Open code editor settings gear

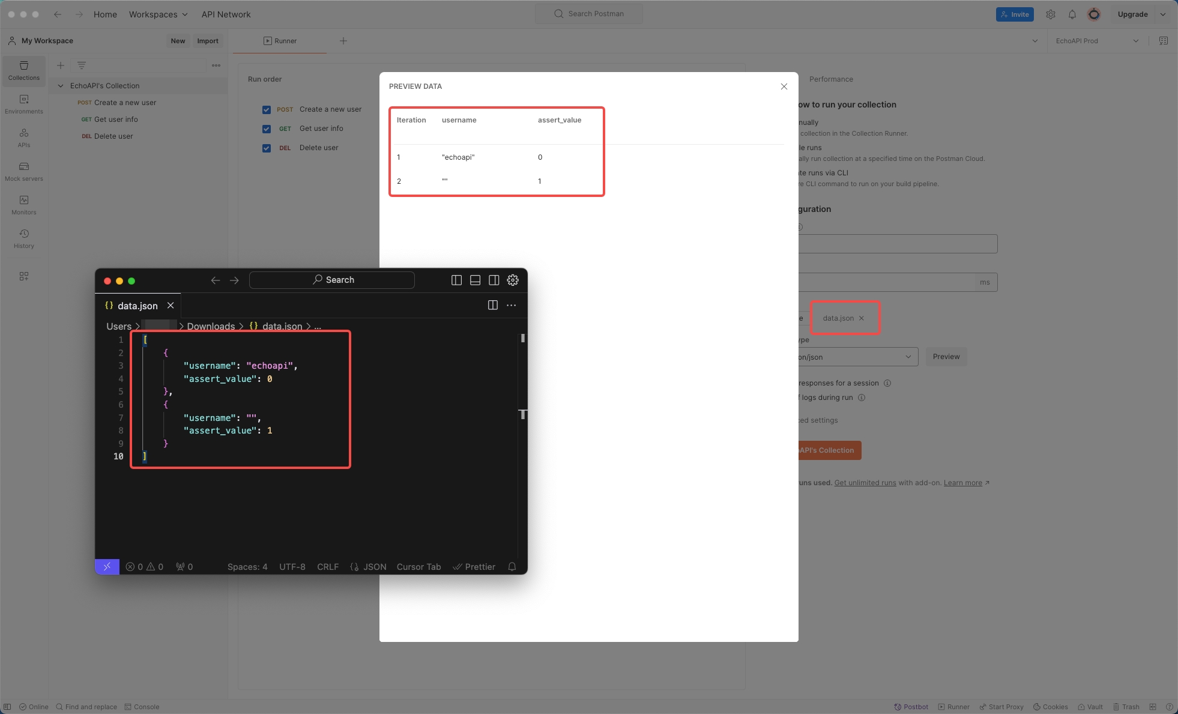pyautogui.click(x=513, y=280)
